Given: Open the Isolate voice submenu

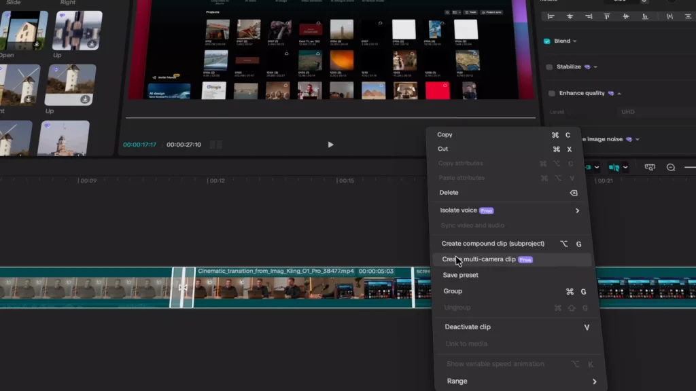Looking at the screenshot, I should [576, 210].
